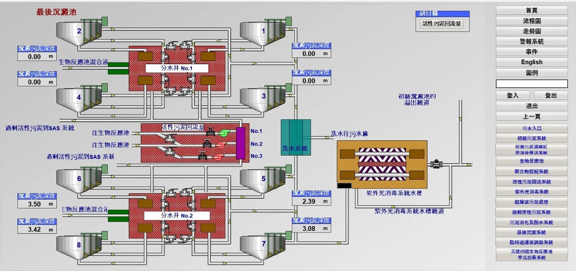Click black valve before pump No.2

[207, 144]
